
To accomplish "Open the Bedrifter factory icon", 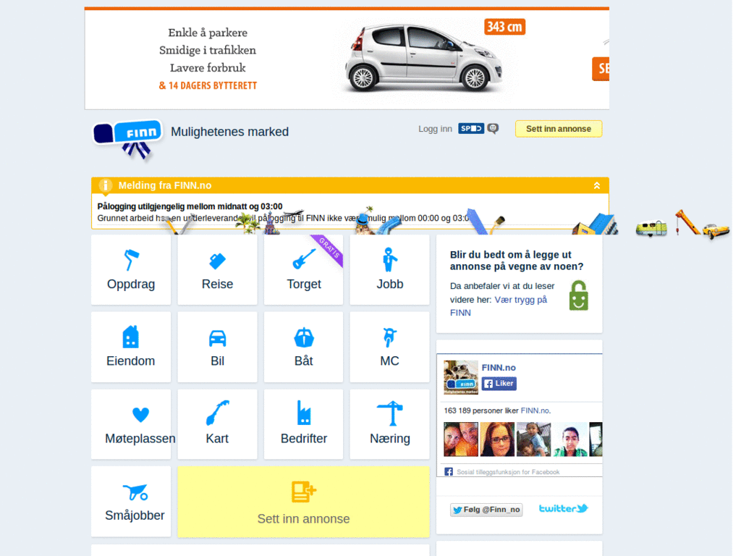I will [304, 413].
